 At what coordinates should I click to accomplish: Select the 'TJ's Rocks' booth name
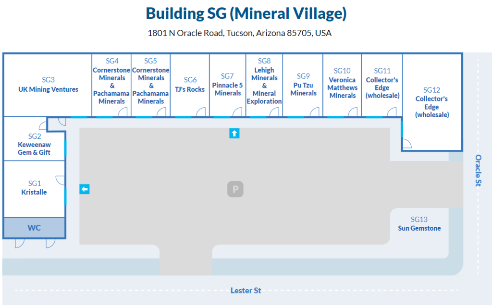point(190,89)
